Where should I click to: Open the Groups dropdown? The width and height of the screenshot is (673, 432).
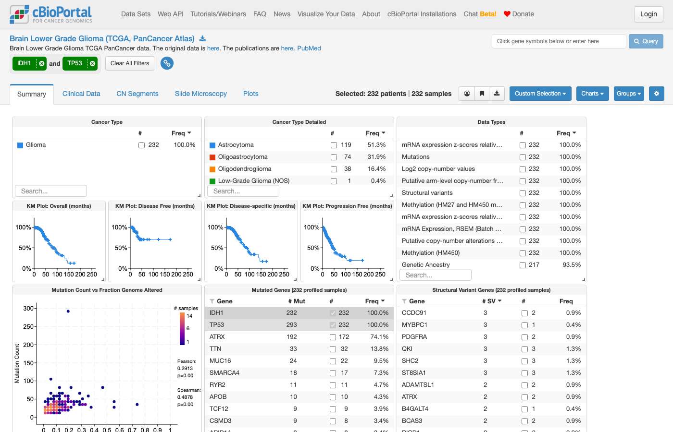tap(629, 94)
